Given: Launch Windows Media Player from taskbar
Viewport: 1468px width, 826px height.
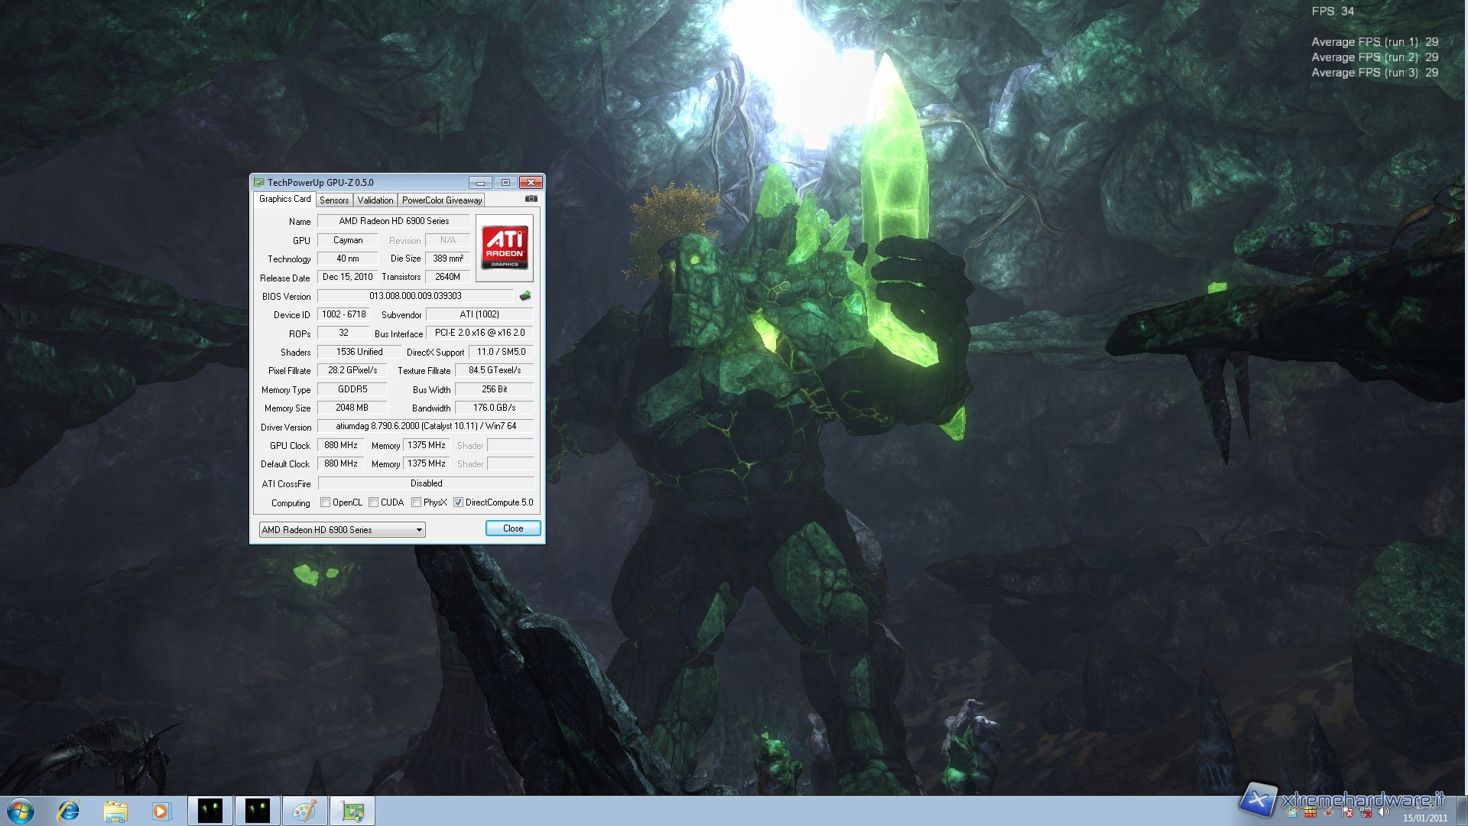Looking at the screenshot, I should 161,811.
